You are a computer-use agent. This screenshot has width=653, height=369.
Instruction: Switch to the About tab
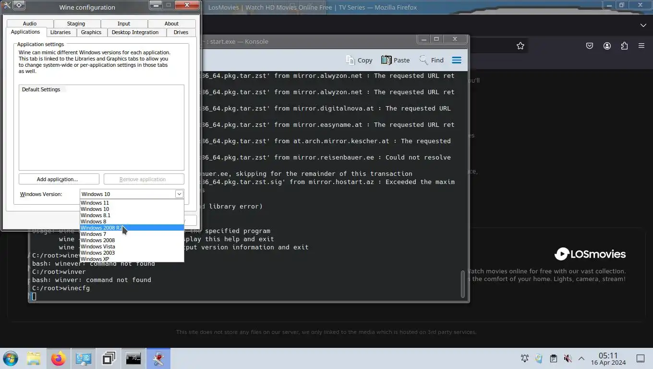171,24
